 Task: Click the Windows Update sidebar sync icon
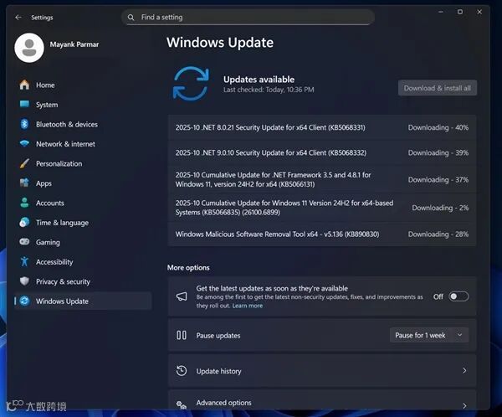pos(24,301)
